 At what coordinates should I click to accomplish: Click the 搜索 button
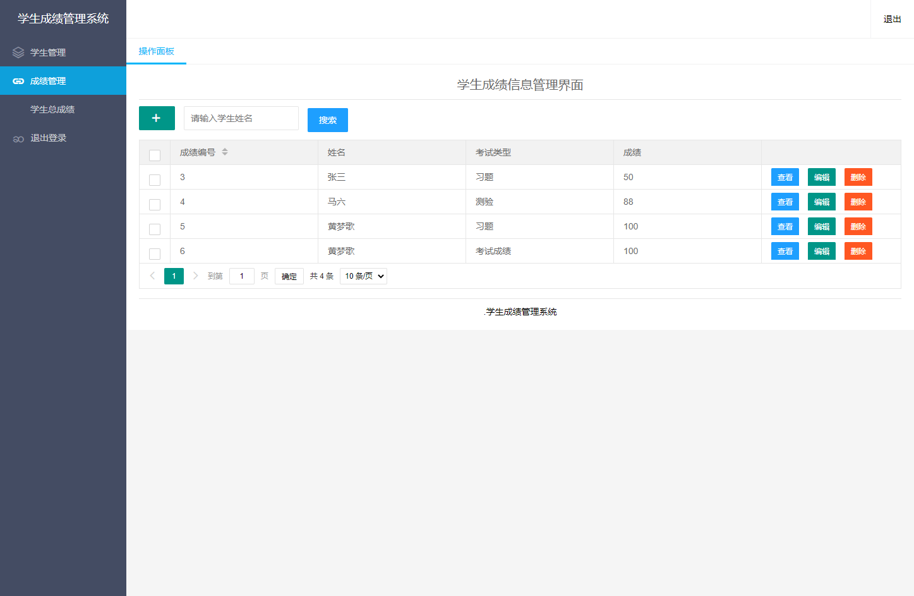click(x=327, y=119)
